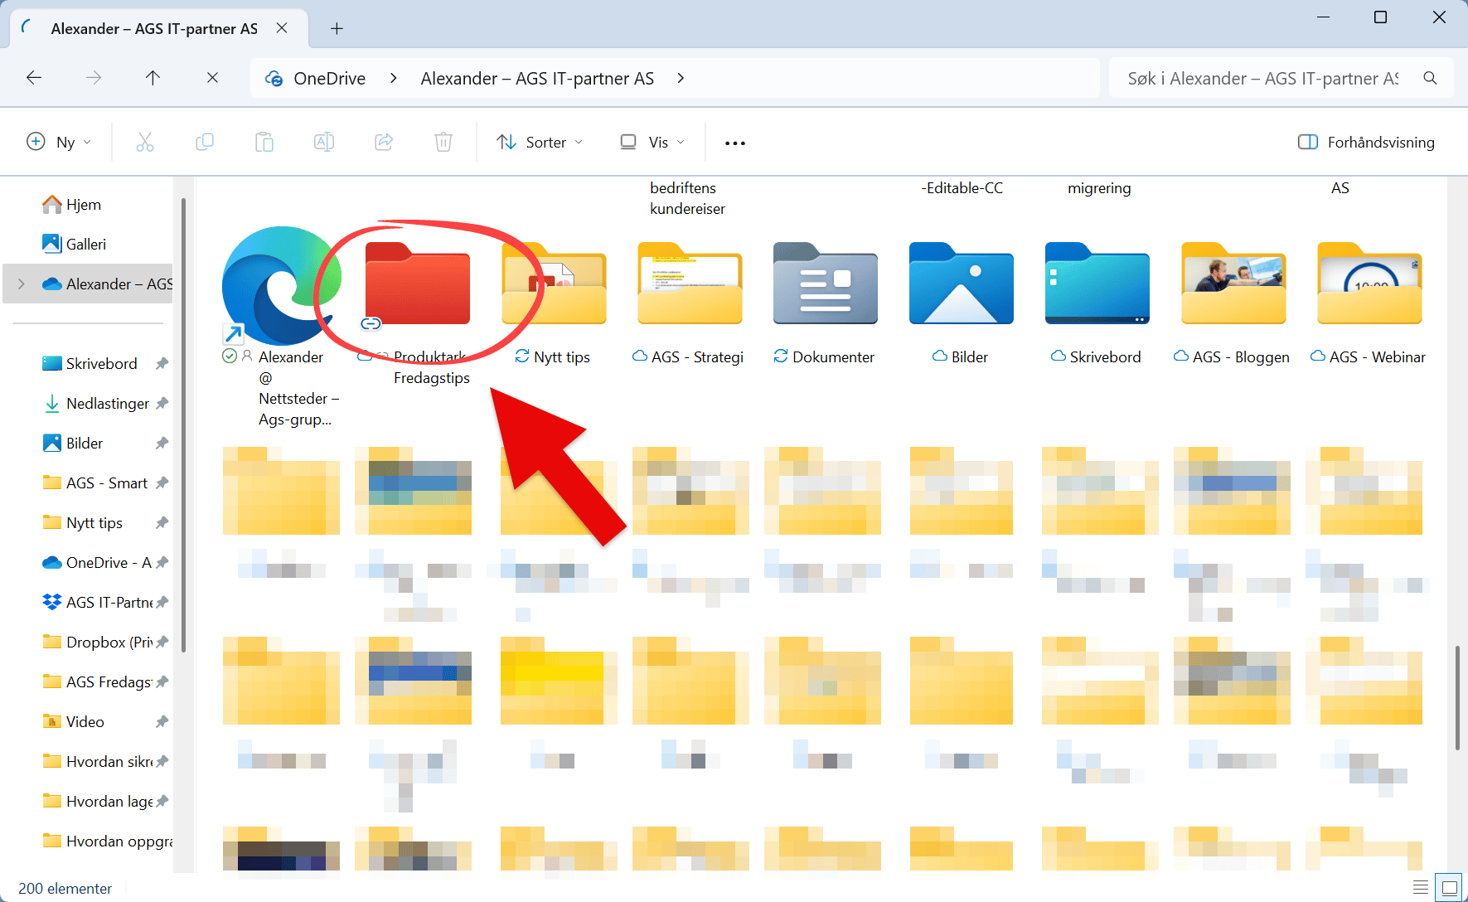
Task: Switch to large icons view in status bar
Action: click(x=1449, y=887)
